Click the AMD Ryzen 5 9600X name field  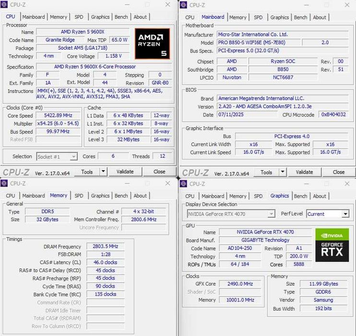pyautogui.click(x=83, y=32)
